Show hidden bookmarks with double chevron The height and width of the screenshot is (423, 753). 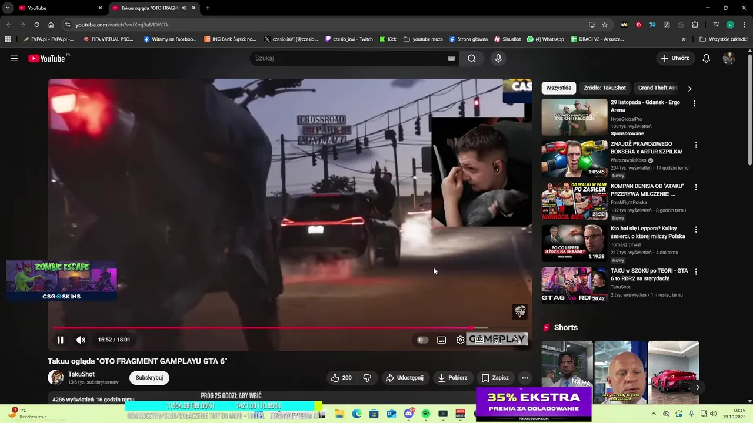coord(684,39)
